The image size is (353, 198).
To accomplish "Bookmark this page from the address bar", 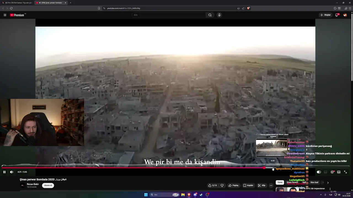I will click(x=99, y=8).
